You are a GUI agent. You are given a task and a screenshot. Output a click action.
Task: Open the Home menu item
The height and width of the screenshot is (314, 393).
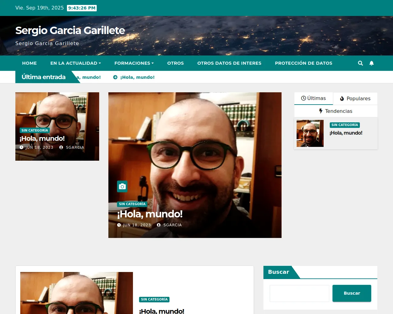click(x=29, y=63)
